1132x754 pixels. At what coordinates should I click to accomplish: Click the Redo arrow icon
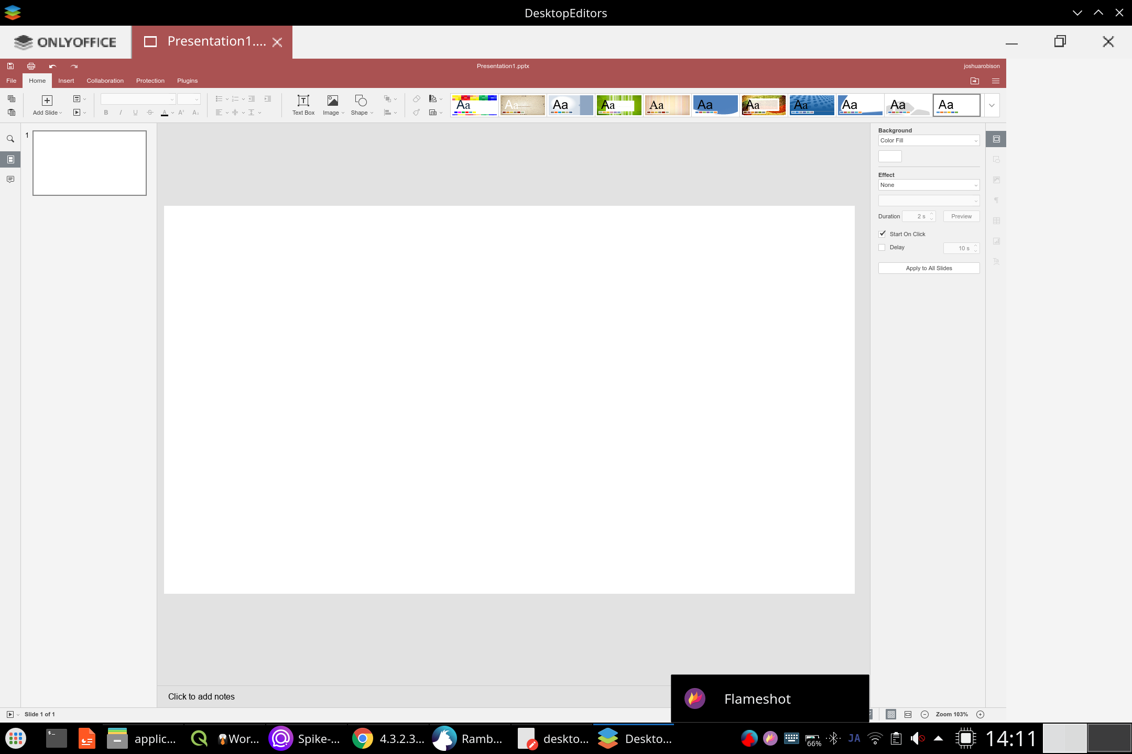(74, 66)
